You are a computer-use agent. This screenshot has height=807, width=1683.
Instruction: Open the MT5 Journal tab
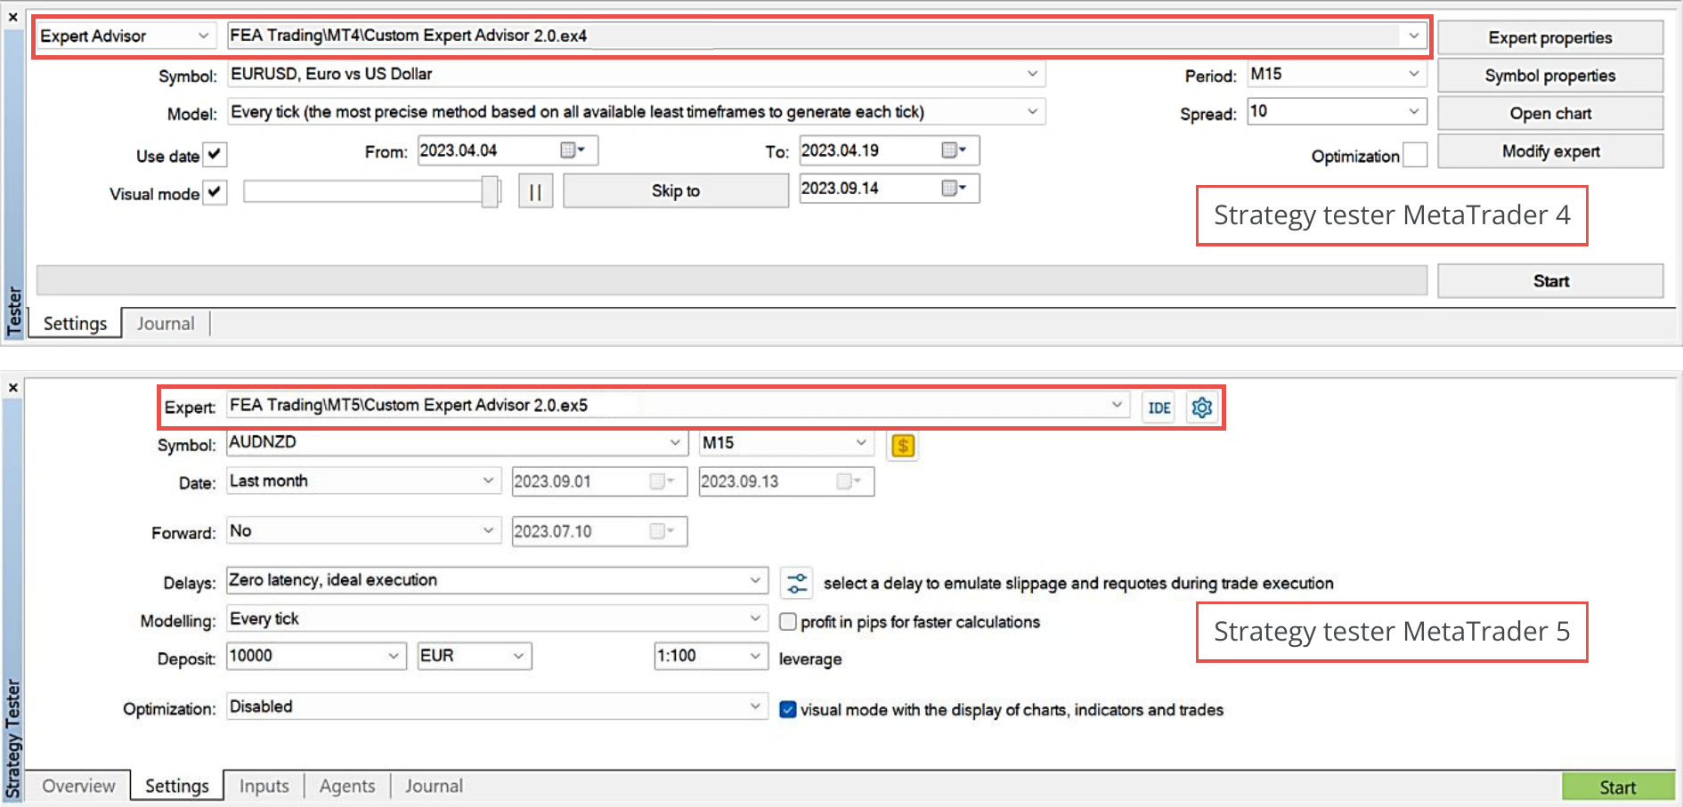coord(434,786)
